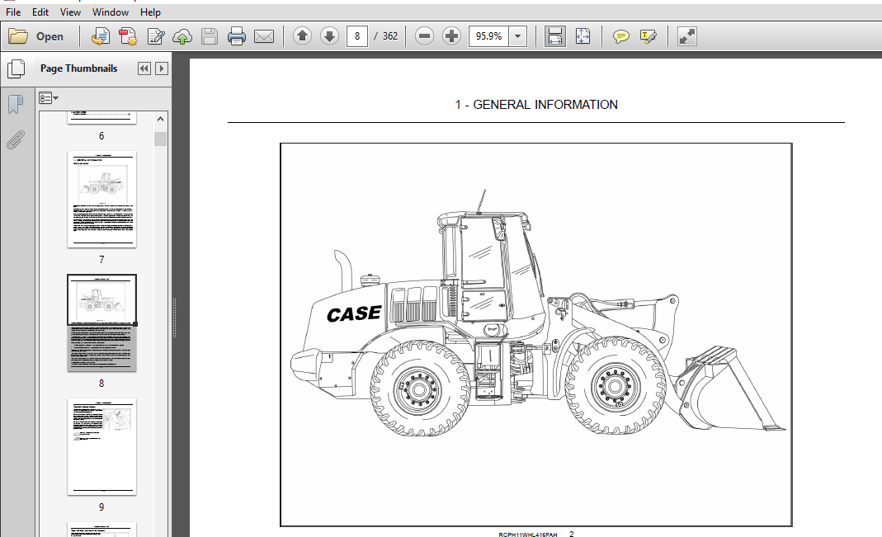Click the thumbnail panel scrollbar thumb
This screenshot has height=537, width=882.
[160, 139]
